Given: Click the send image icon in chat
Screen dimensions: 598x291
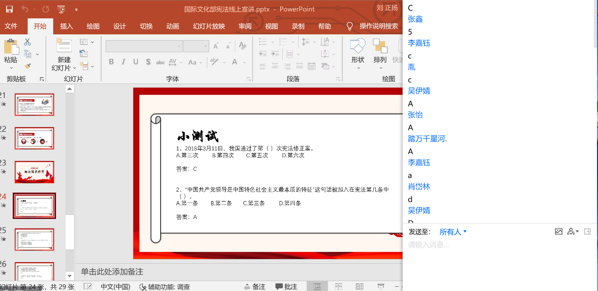Looking at the screenshot, I should coord(558,232).
